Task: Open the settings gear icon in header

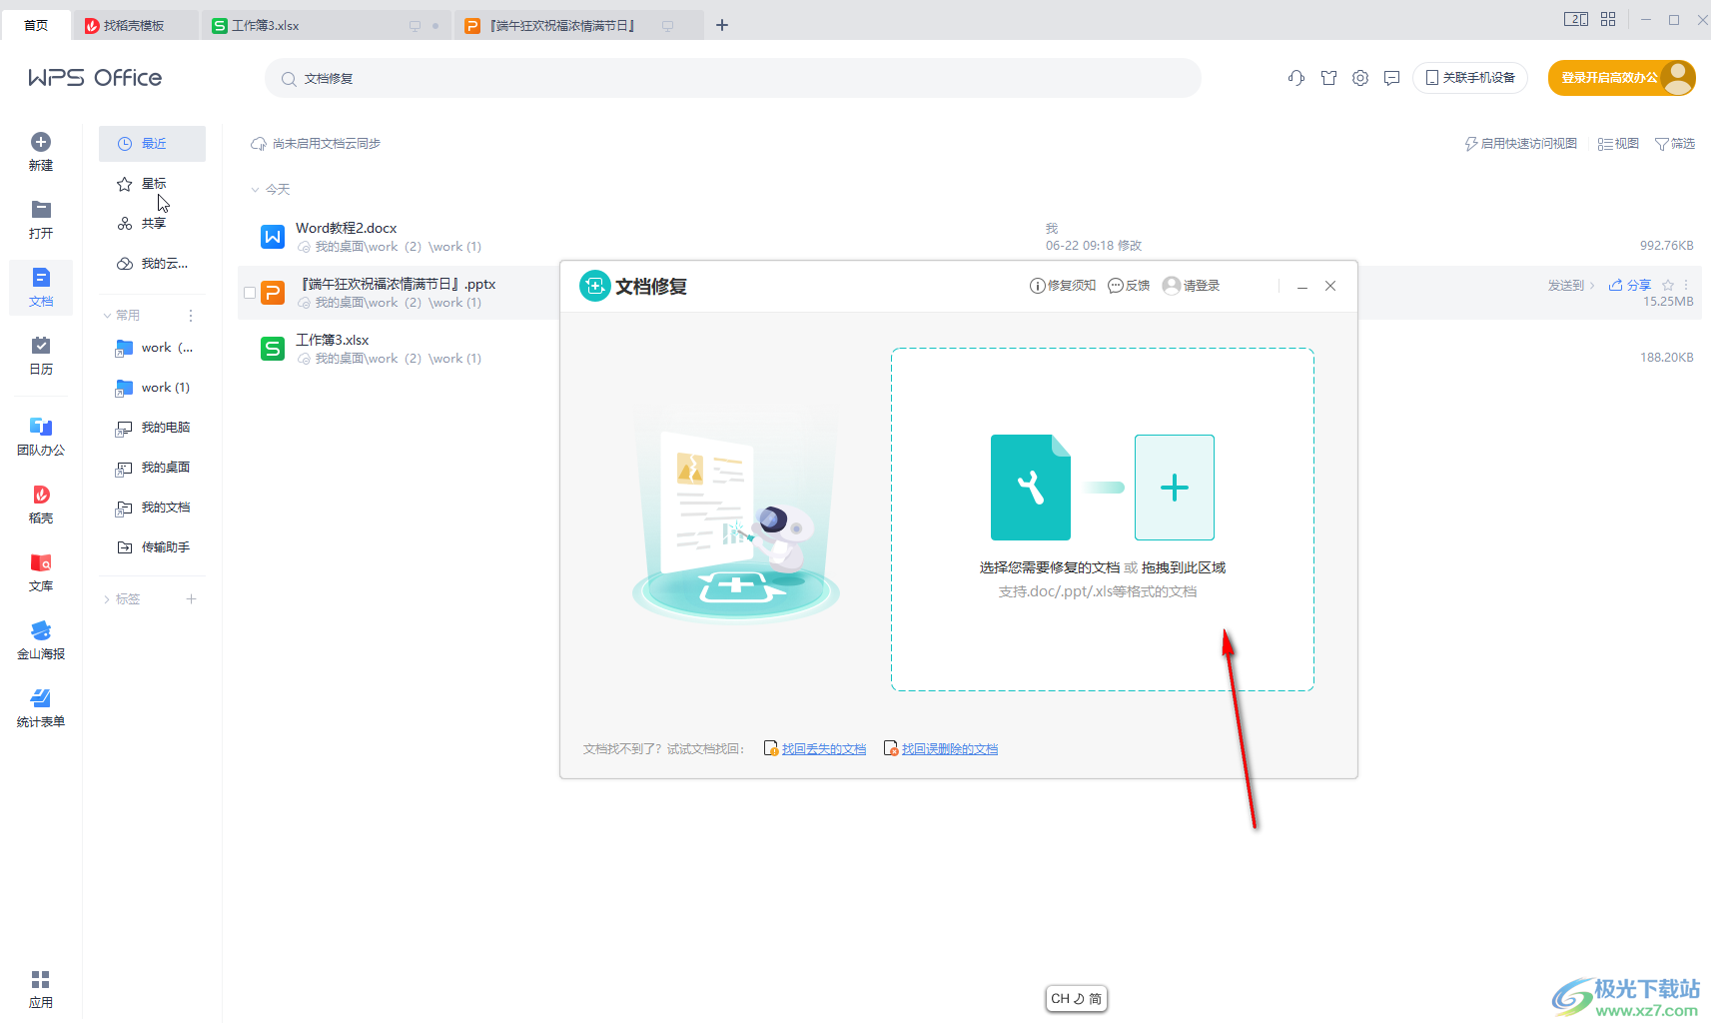Action: tap(1360, 78)
